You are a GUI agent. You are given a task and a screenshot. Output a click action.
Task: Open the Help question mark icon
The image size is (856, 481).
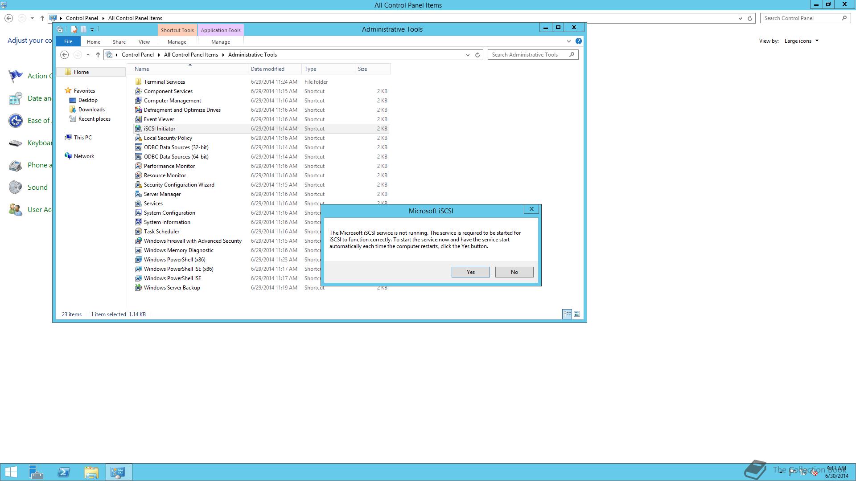point(578,41)
